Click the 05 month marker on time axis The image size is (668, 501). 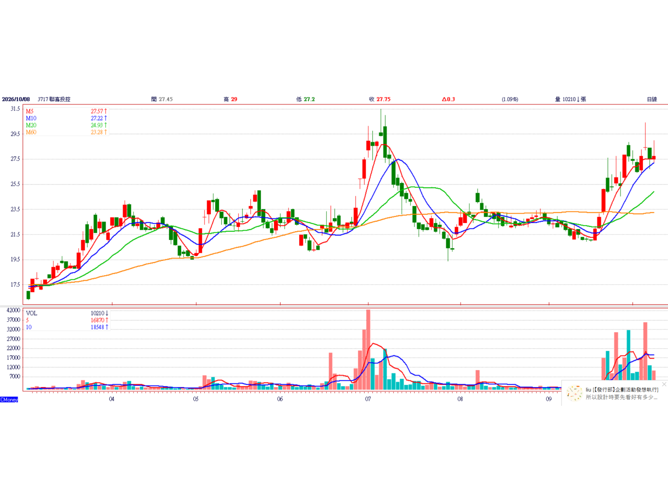click(196, 399)
